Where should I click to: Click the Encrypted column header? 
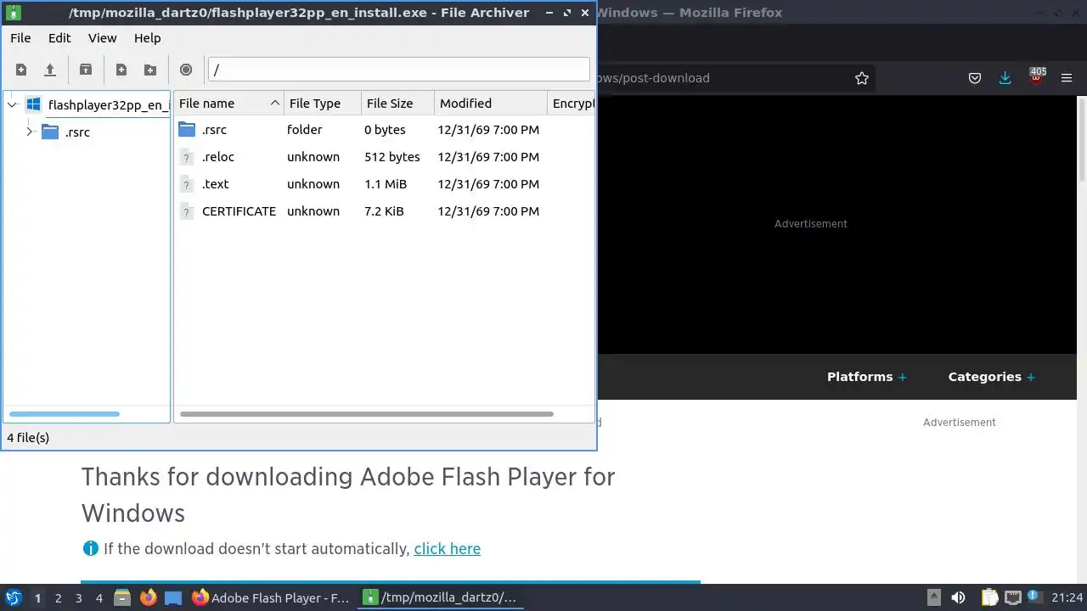click(x=571, y=104)
